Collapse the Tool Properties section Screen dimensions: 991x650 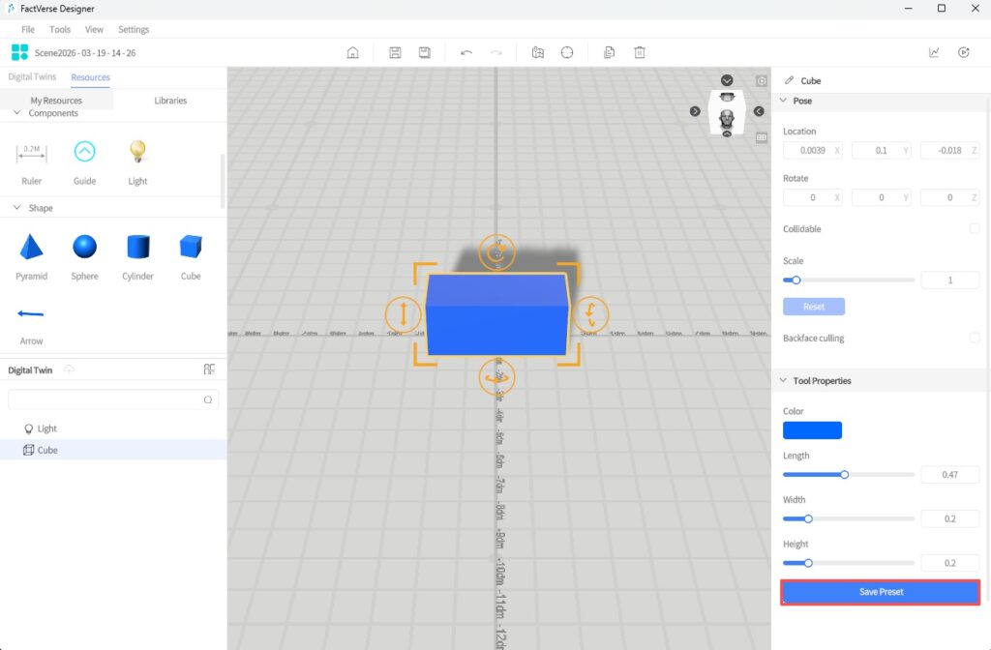[x=784, y=380]
